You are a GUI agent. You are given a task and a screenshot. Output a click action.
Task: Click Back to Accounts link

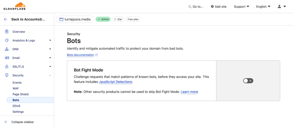pos(28,19)
